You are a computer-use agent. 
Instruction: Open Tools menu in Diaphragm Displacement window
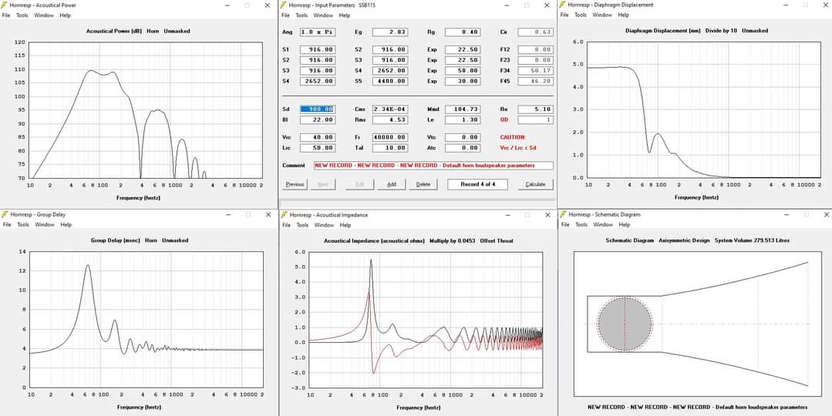pos(581,15)
